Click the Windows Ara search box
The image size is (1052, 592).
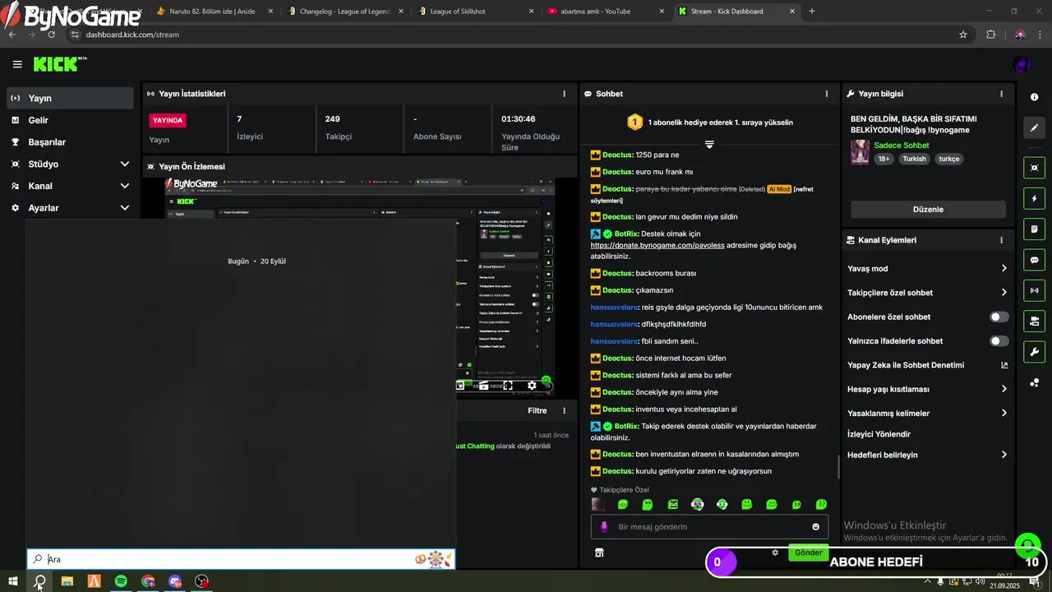point(241,559)
